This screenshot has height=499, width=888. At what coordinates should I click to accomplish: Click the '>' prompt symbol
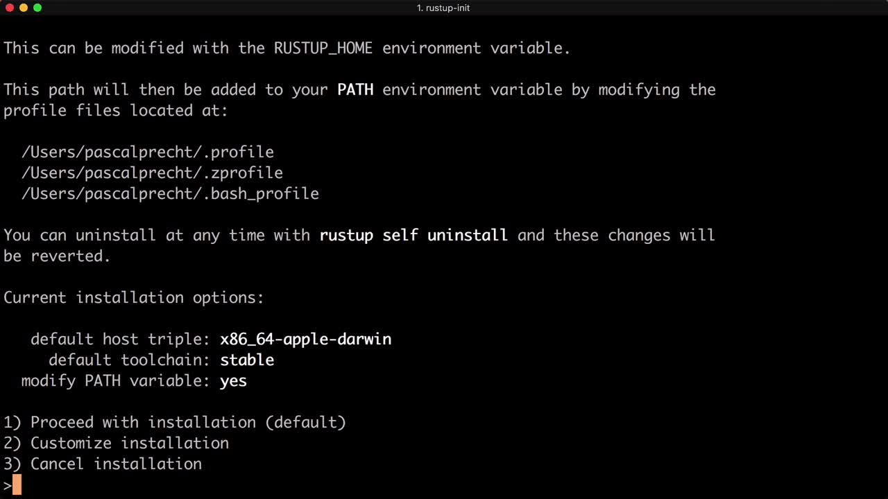pos(8,485)
